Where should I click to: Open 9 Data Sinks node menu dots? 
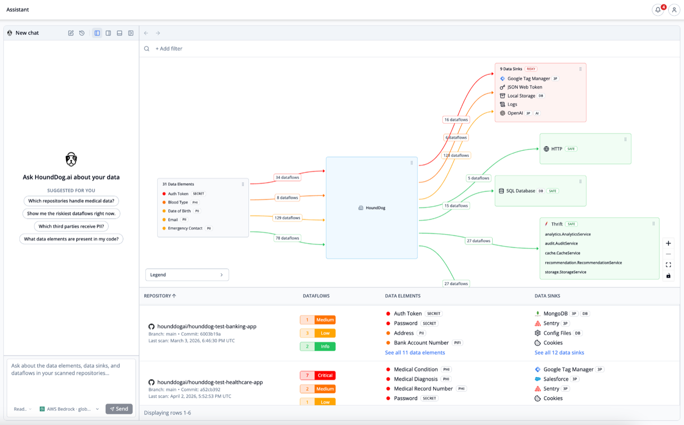coord(580,69)
